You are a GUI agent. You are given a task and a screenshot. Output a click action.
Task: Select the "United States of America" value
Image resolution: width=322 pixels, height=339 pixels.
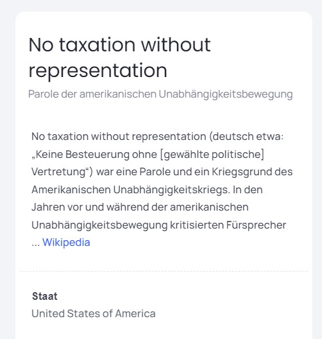point(94,313)
